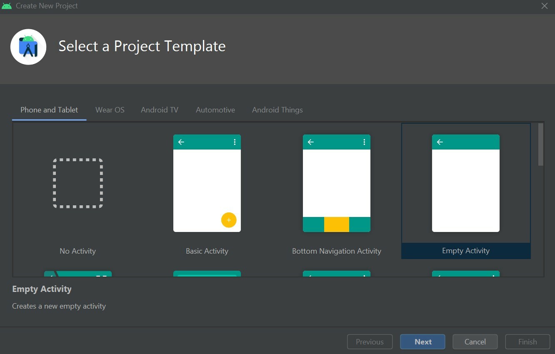Click back arrow in Bottom Navigation preview
The image size is (555, 354).
311,142
